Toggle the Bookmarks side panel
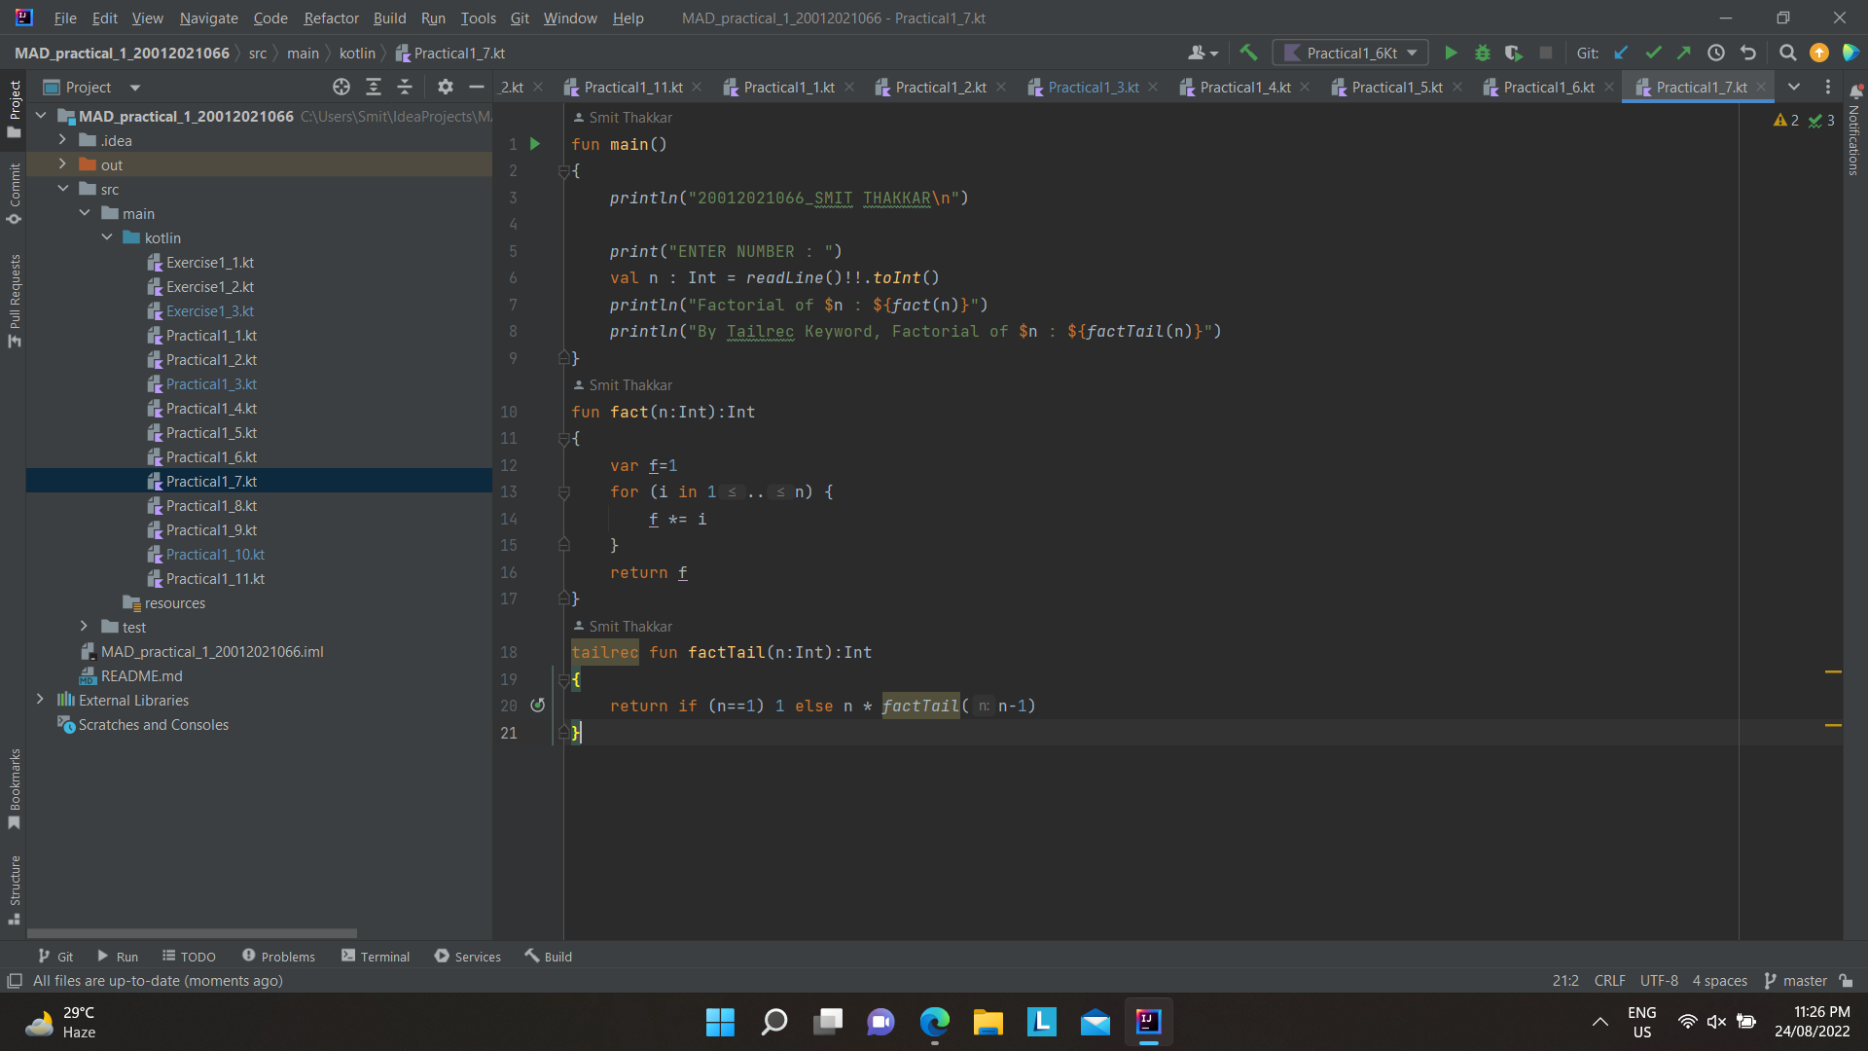1868x1051 pixels. [x=14, y=788]
